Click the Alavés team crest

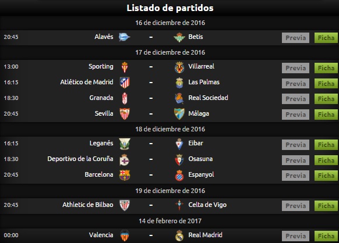click(125, 37)
